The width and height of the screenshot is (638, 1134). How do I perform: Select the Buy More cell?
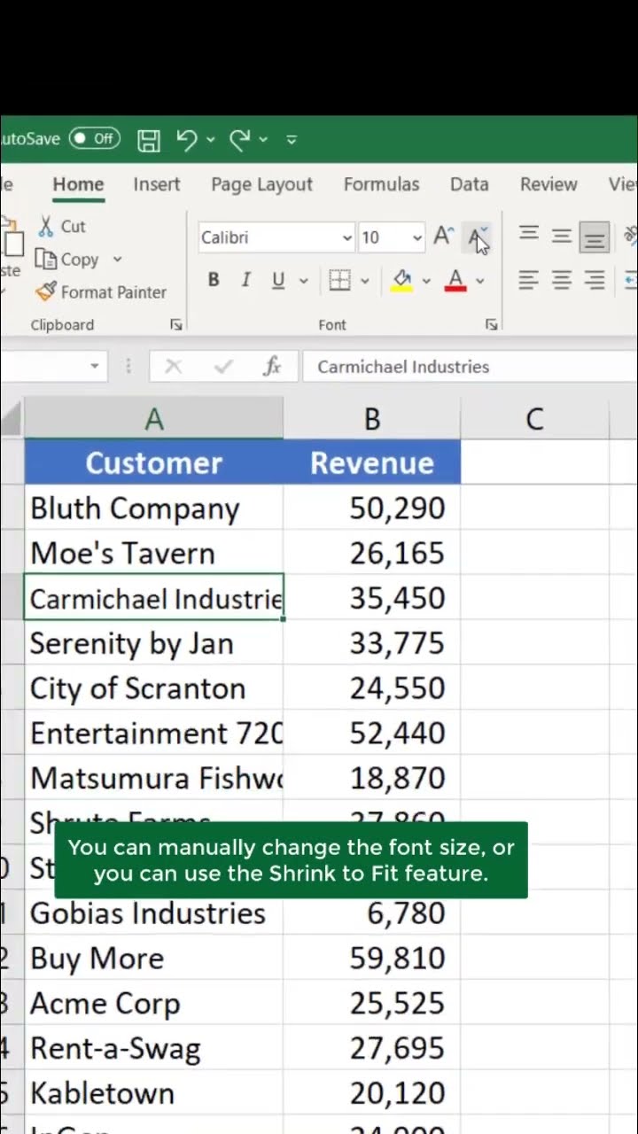[x=154, y=959]
